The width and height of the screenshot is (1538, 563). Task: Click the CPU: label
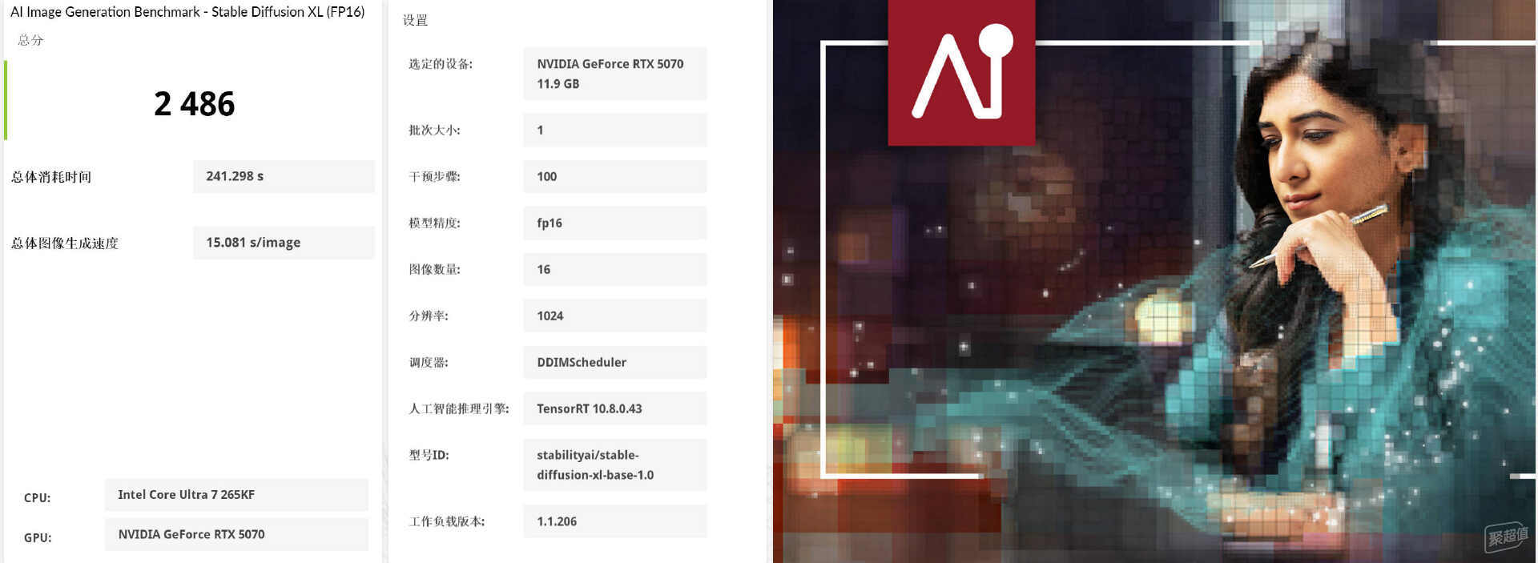point(37,498)
